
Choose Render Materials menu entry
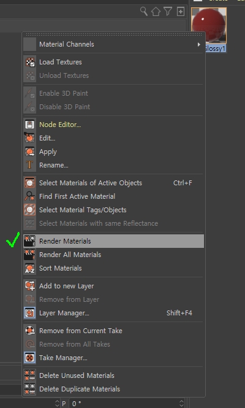[113, 241]
